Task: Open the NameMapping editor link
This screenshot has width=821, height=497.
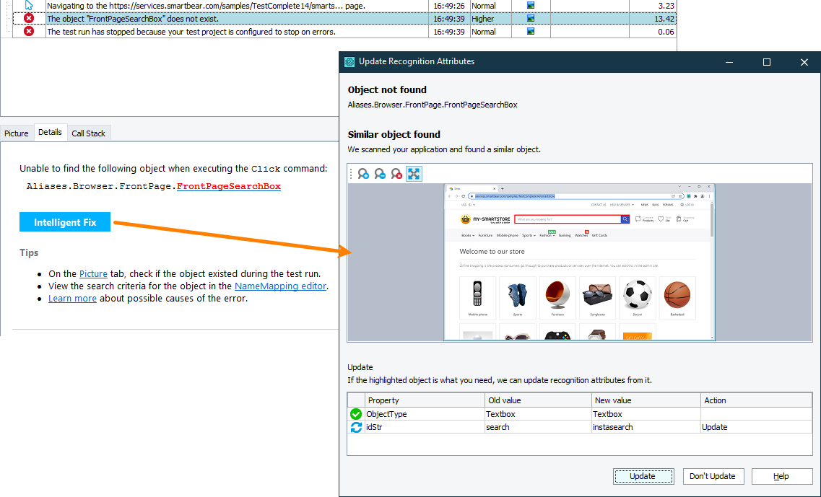Action: point(281,286)
